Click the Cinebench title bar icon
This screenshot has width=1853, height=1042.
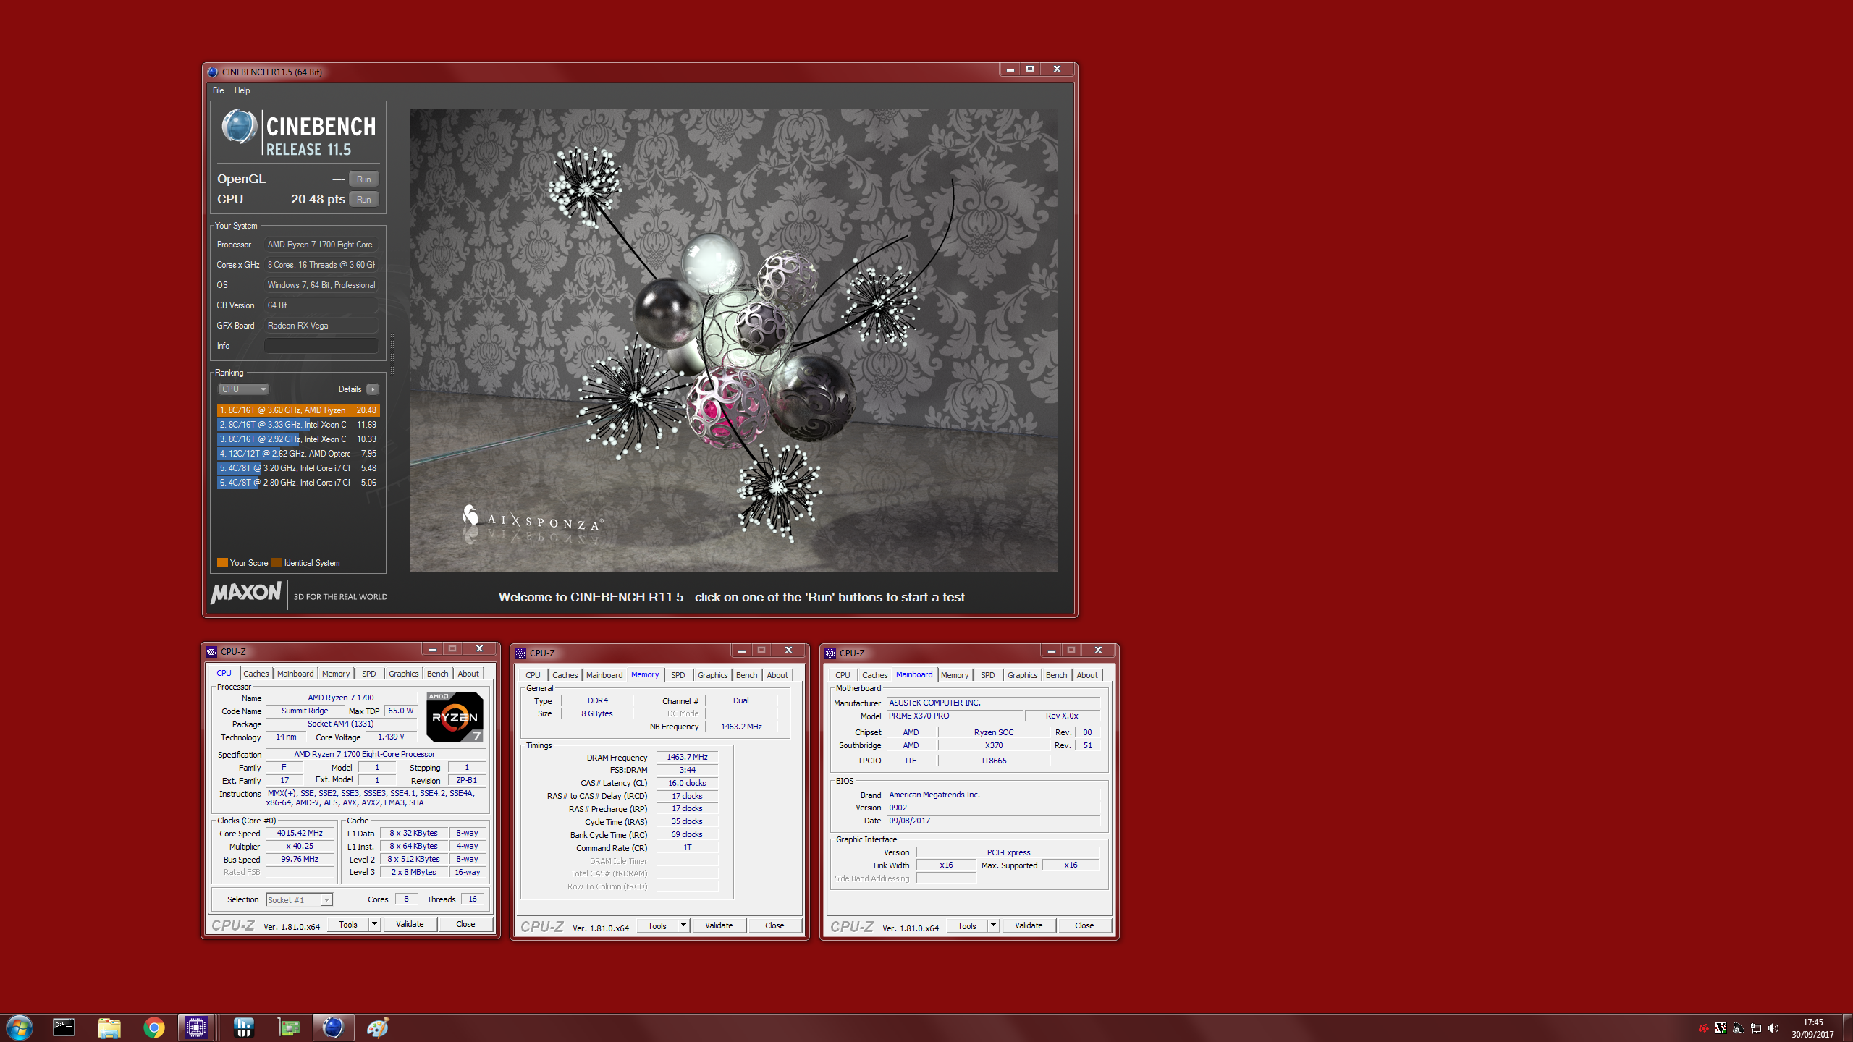tap(212, 72)
